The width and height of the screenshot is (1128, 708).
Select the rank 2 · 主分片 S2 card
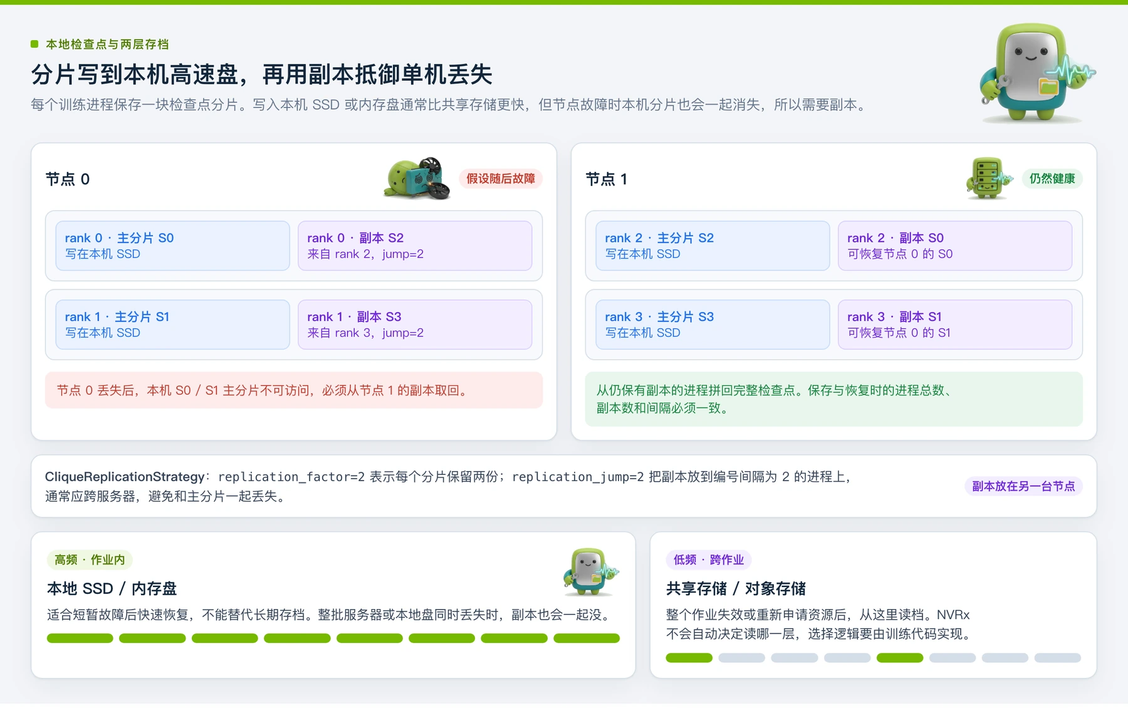pyautogui.click(x=713, y=246)
